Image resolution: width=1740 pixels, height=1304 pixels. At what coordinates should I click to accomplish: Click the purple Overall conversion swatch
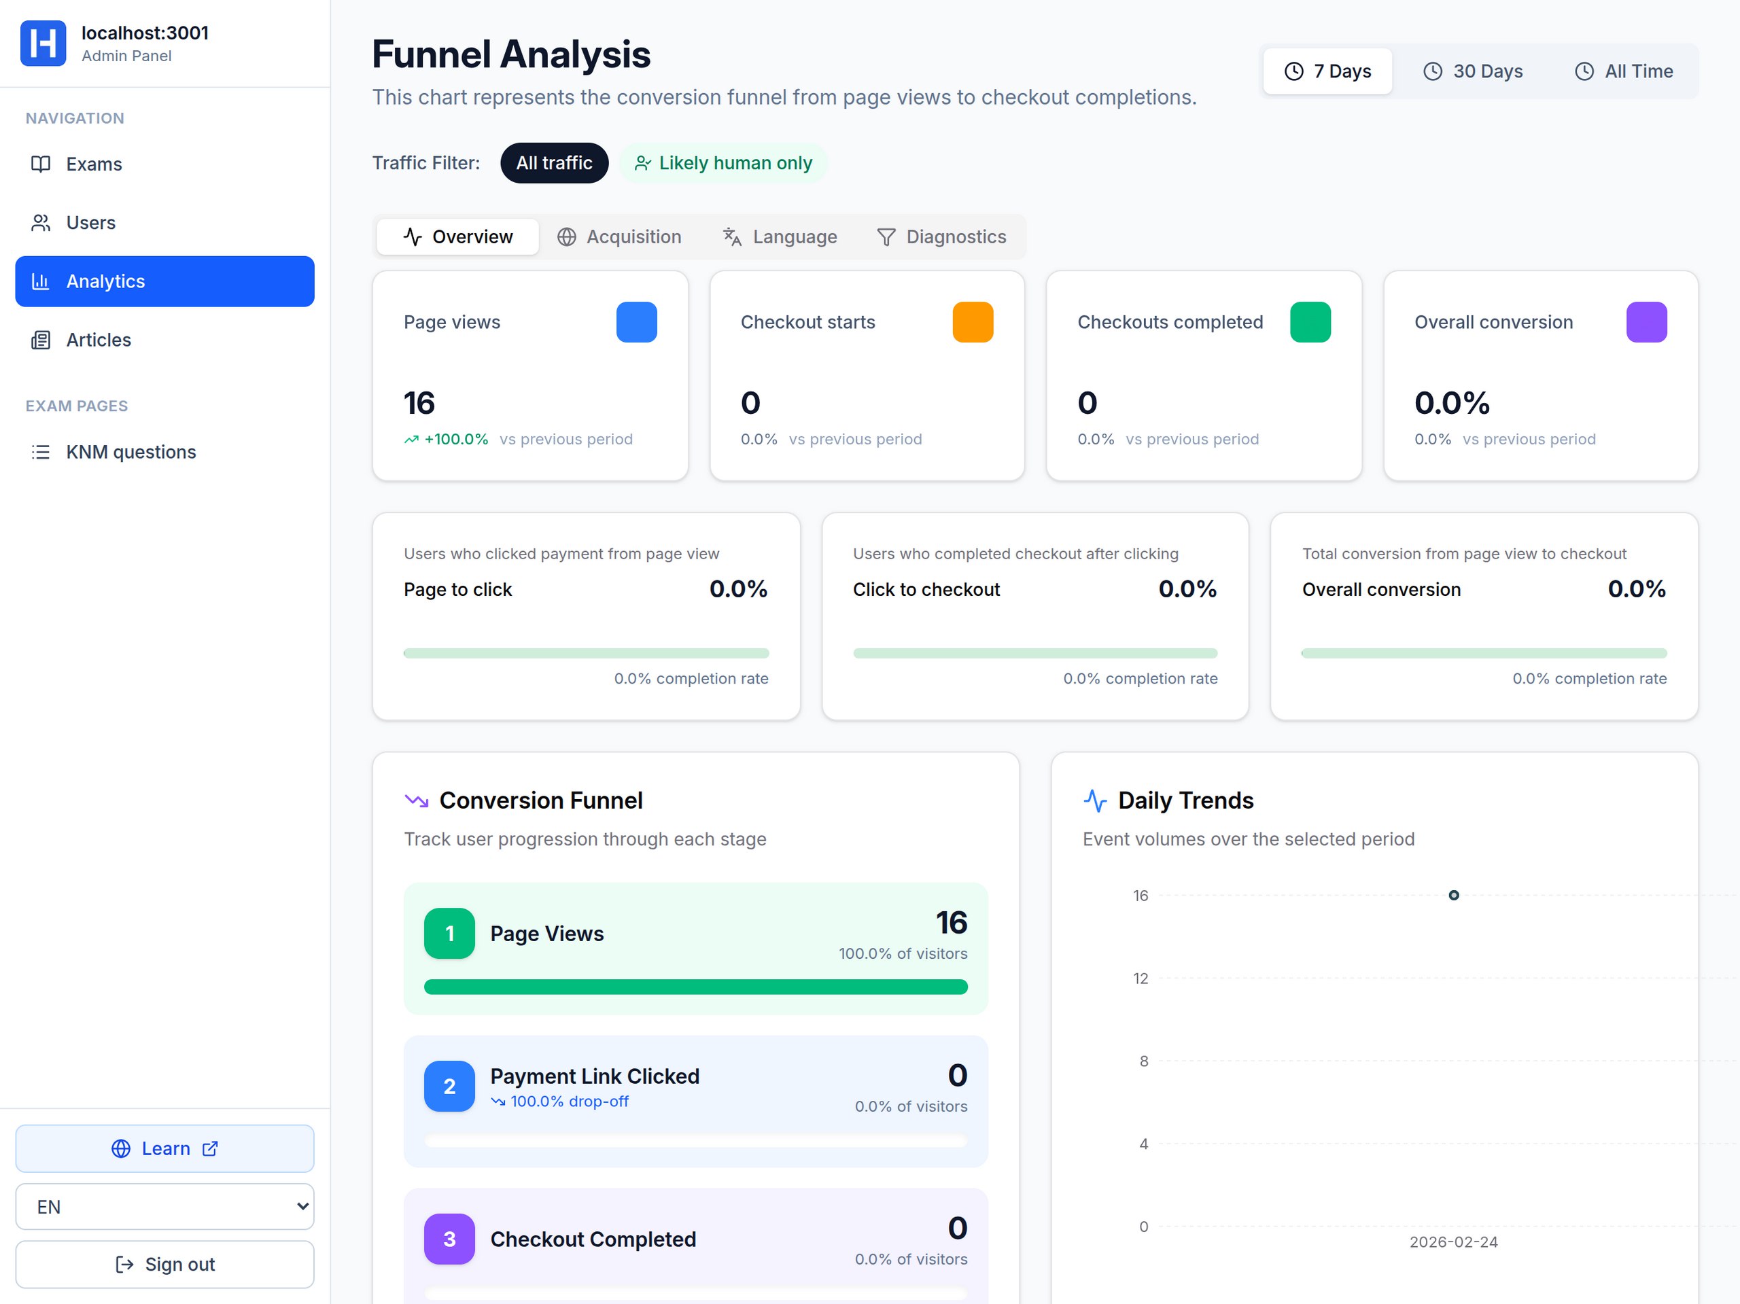coord(1646,323)
